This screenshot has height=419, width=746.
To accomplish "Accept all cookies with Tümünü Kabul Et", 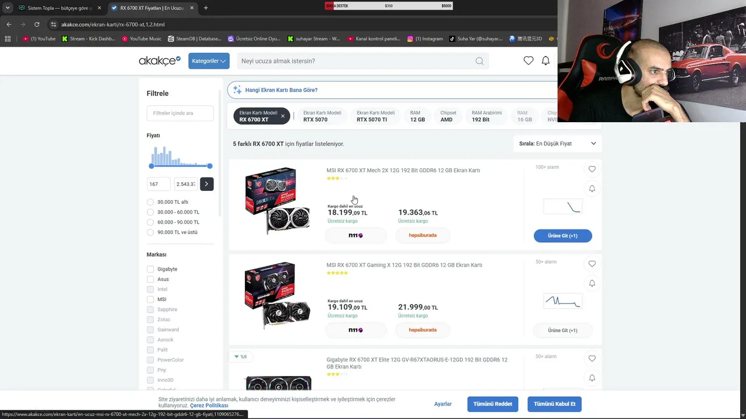I will (555, 404).
